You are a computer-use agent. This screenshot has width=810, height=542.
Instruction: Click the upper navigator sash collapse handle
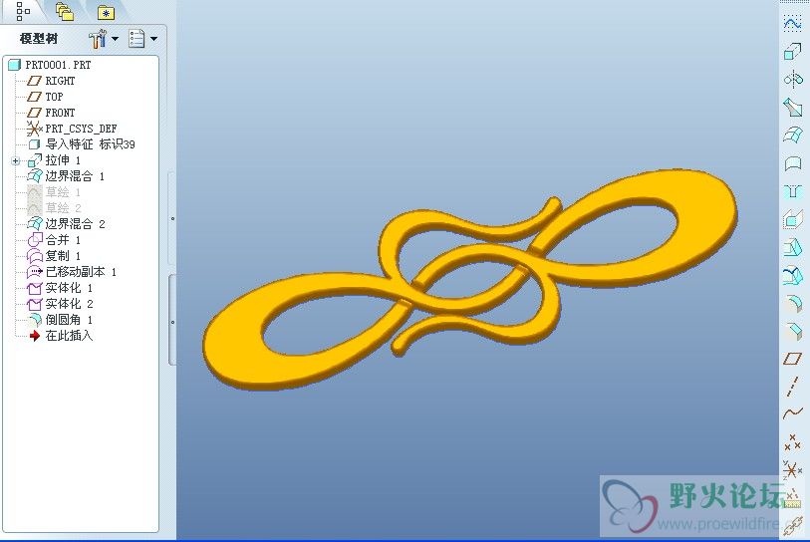[172, 219]
